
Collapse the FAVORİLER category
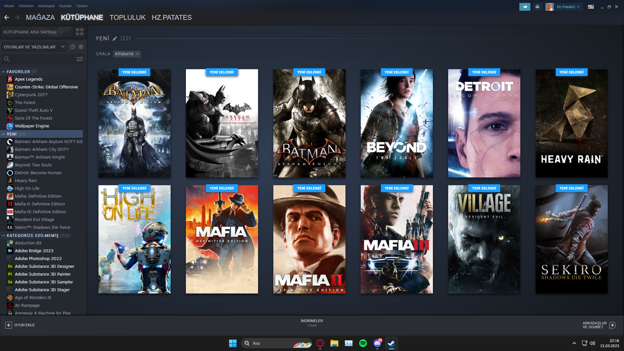pos(4,72)
